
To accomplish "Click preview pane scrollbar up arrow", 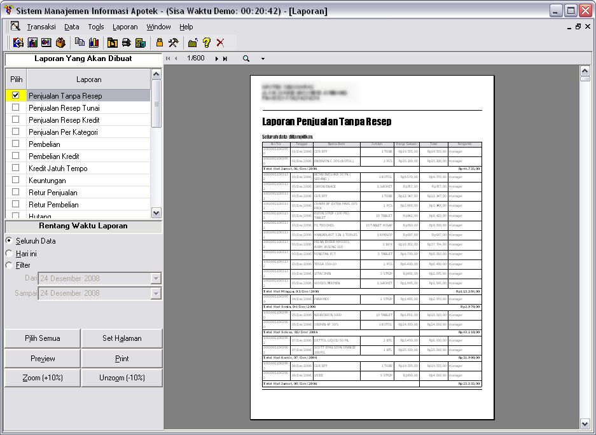I will point(585,71).
